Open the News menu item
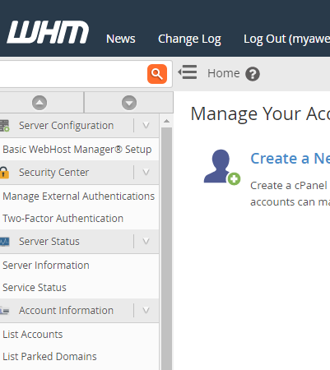This screenshot has width=330, height=370. [x=121, y=39]
